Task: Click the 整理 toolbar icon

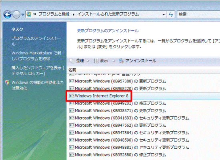Action: [72, 61]
